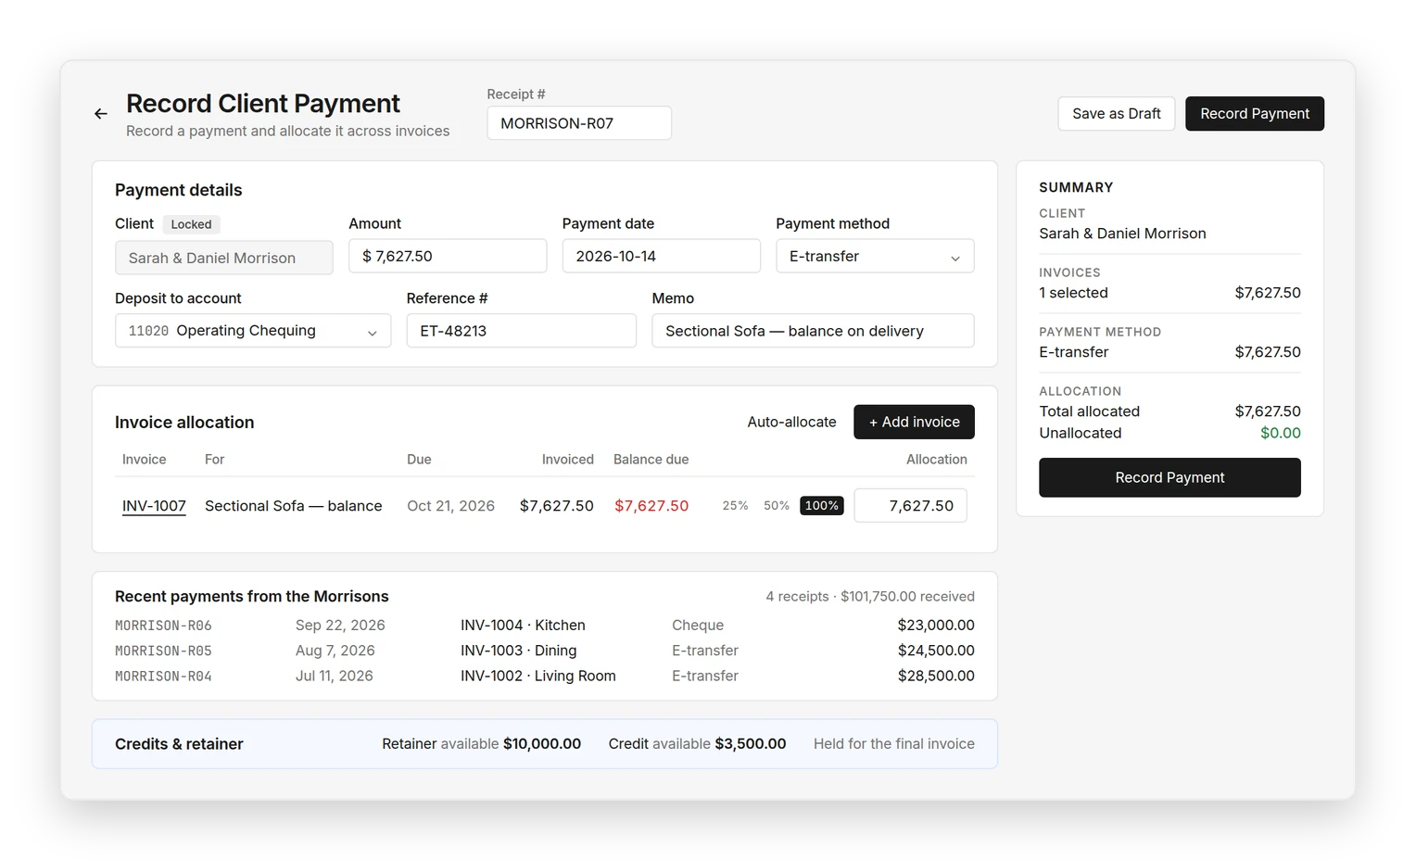This screenshot has width=1416, height=860.
Task: Click Sectional Sofa — balance description
Action: coord(293,506)
